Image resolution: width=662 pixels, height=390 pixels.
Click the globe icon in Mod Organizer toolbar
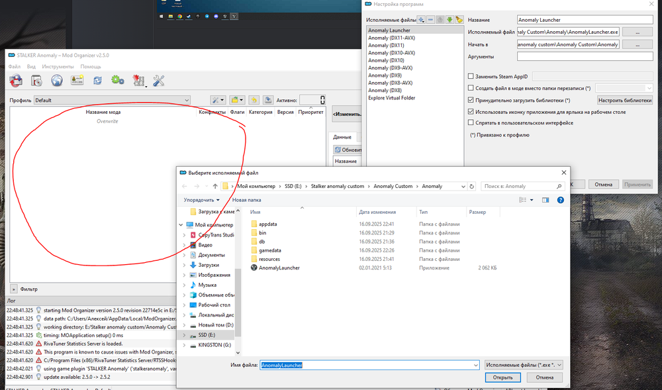pos(57,80)
